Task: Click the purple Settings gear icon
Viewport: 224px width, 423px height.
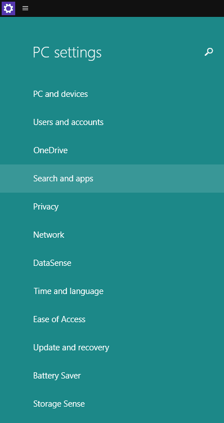Action: pyautogui.click(x=8, y=8)
